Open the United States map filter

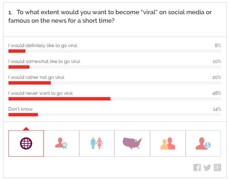(x=132, y=143)
